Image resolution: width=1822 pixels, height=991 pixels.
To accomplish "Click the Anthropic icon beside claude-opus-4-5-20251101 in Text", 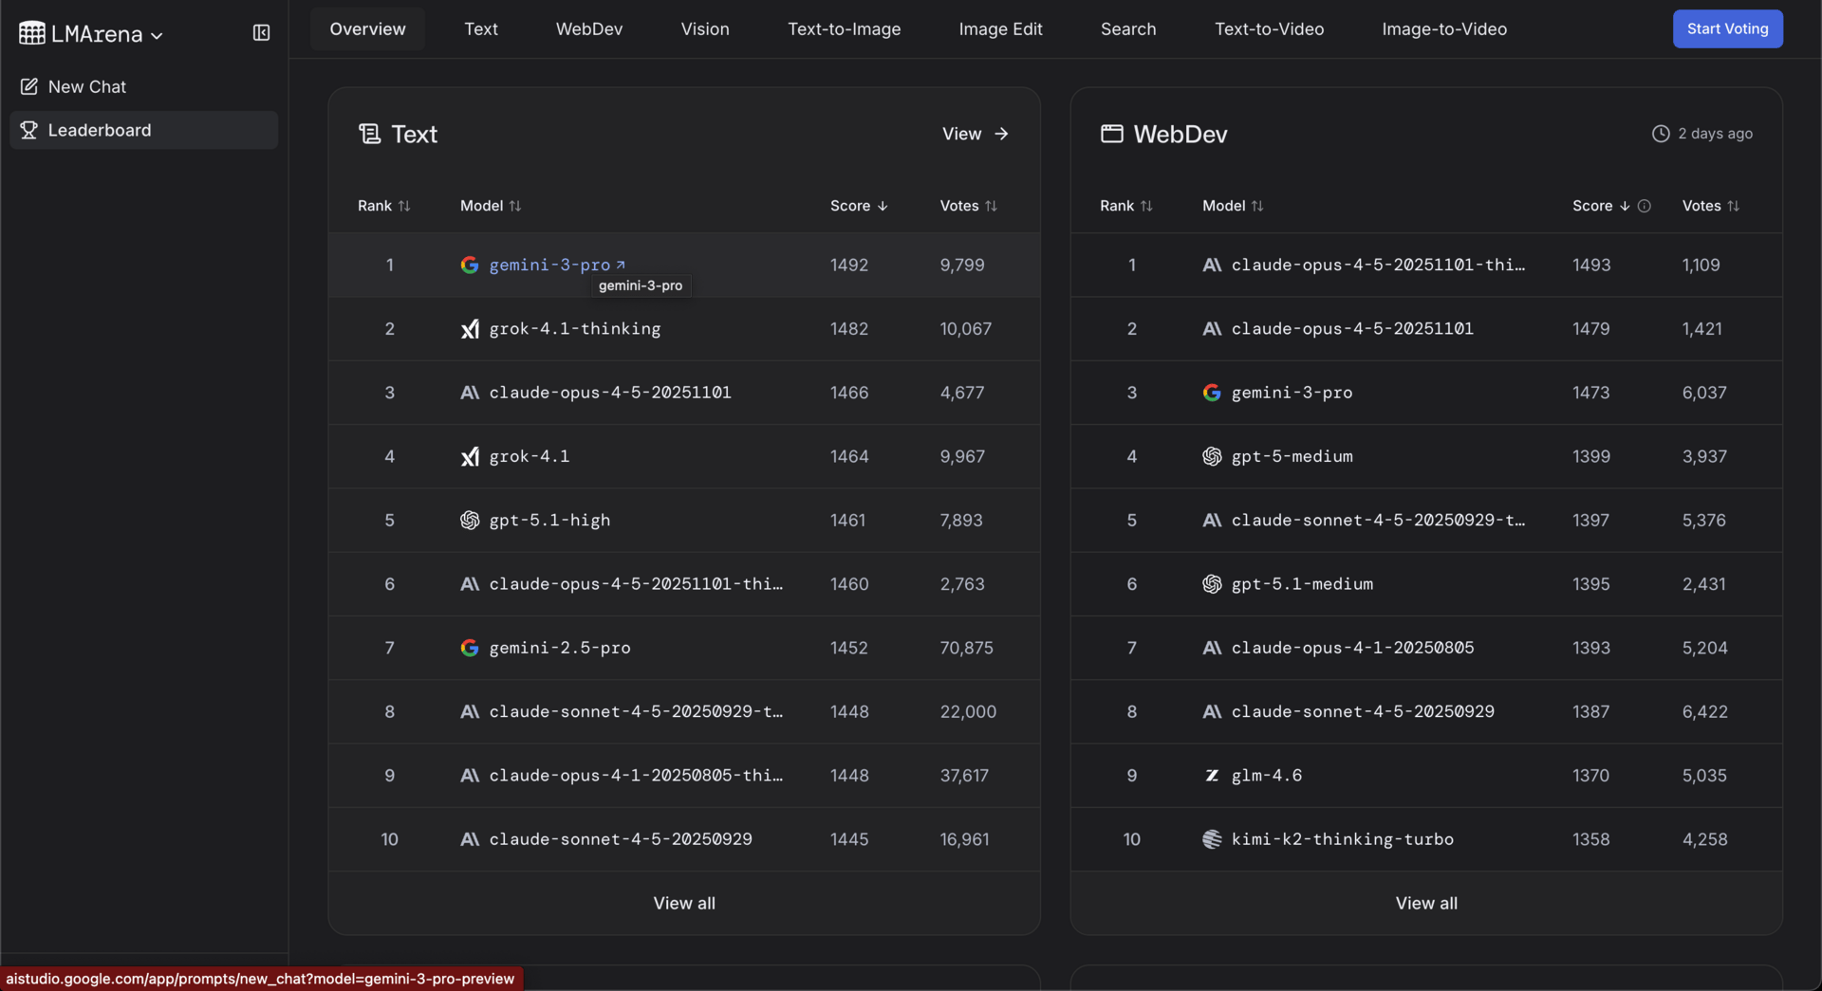I will click(470, 393).
